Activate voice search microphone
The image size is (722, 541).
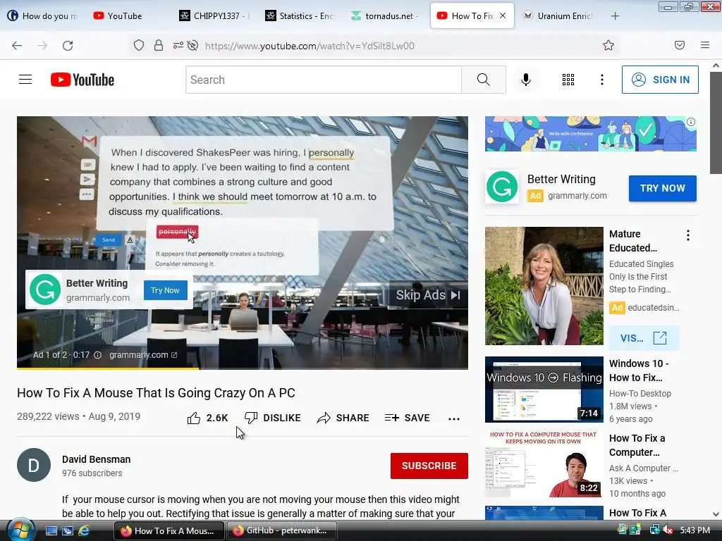(x=526, y=80)
